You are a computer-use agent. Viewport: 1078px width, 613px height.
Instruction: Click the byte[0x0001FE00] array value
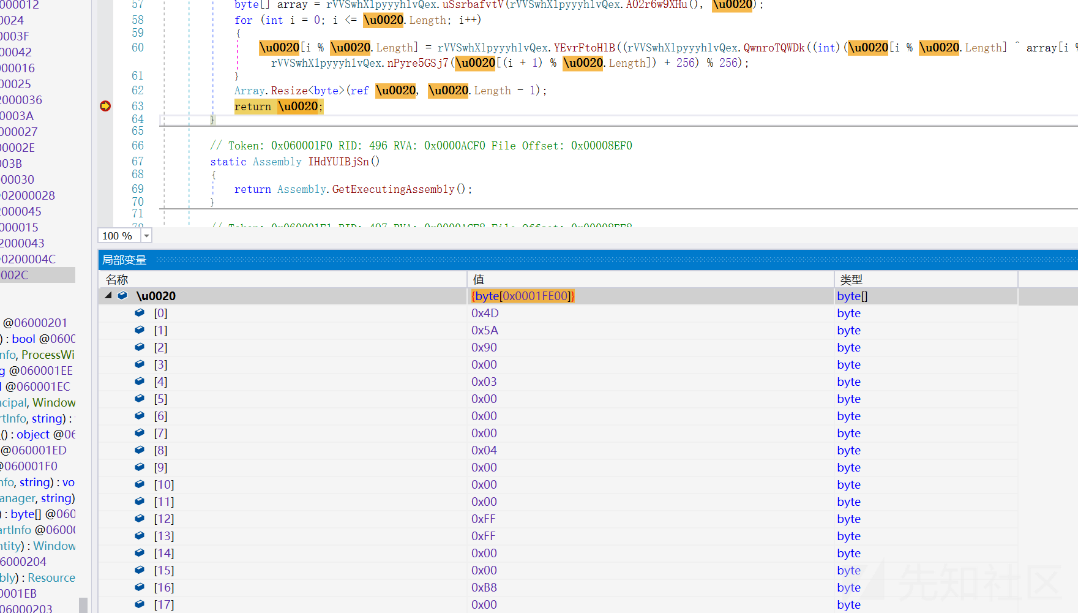point(523,296)
